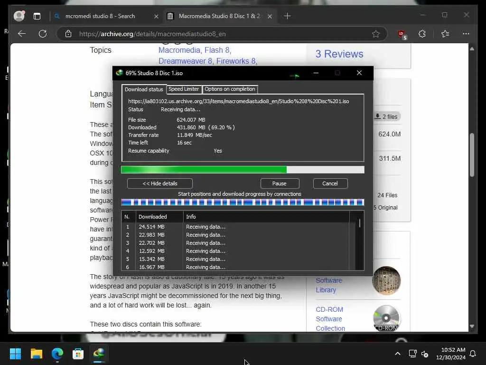The image size is (486, 365).
Task: Click the 2 files download badge
Action: [386, 117]
